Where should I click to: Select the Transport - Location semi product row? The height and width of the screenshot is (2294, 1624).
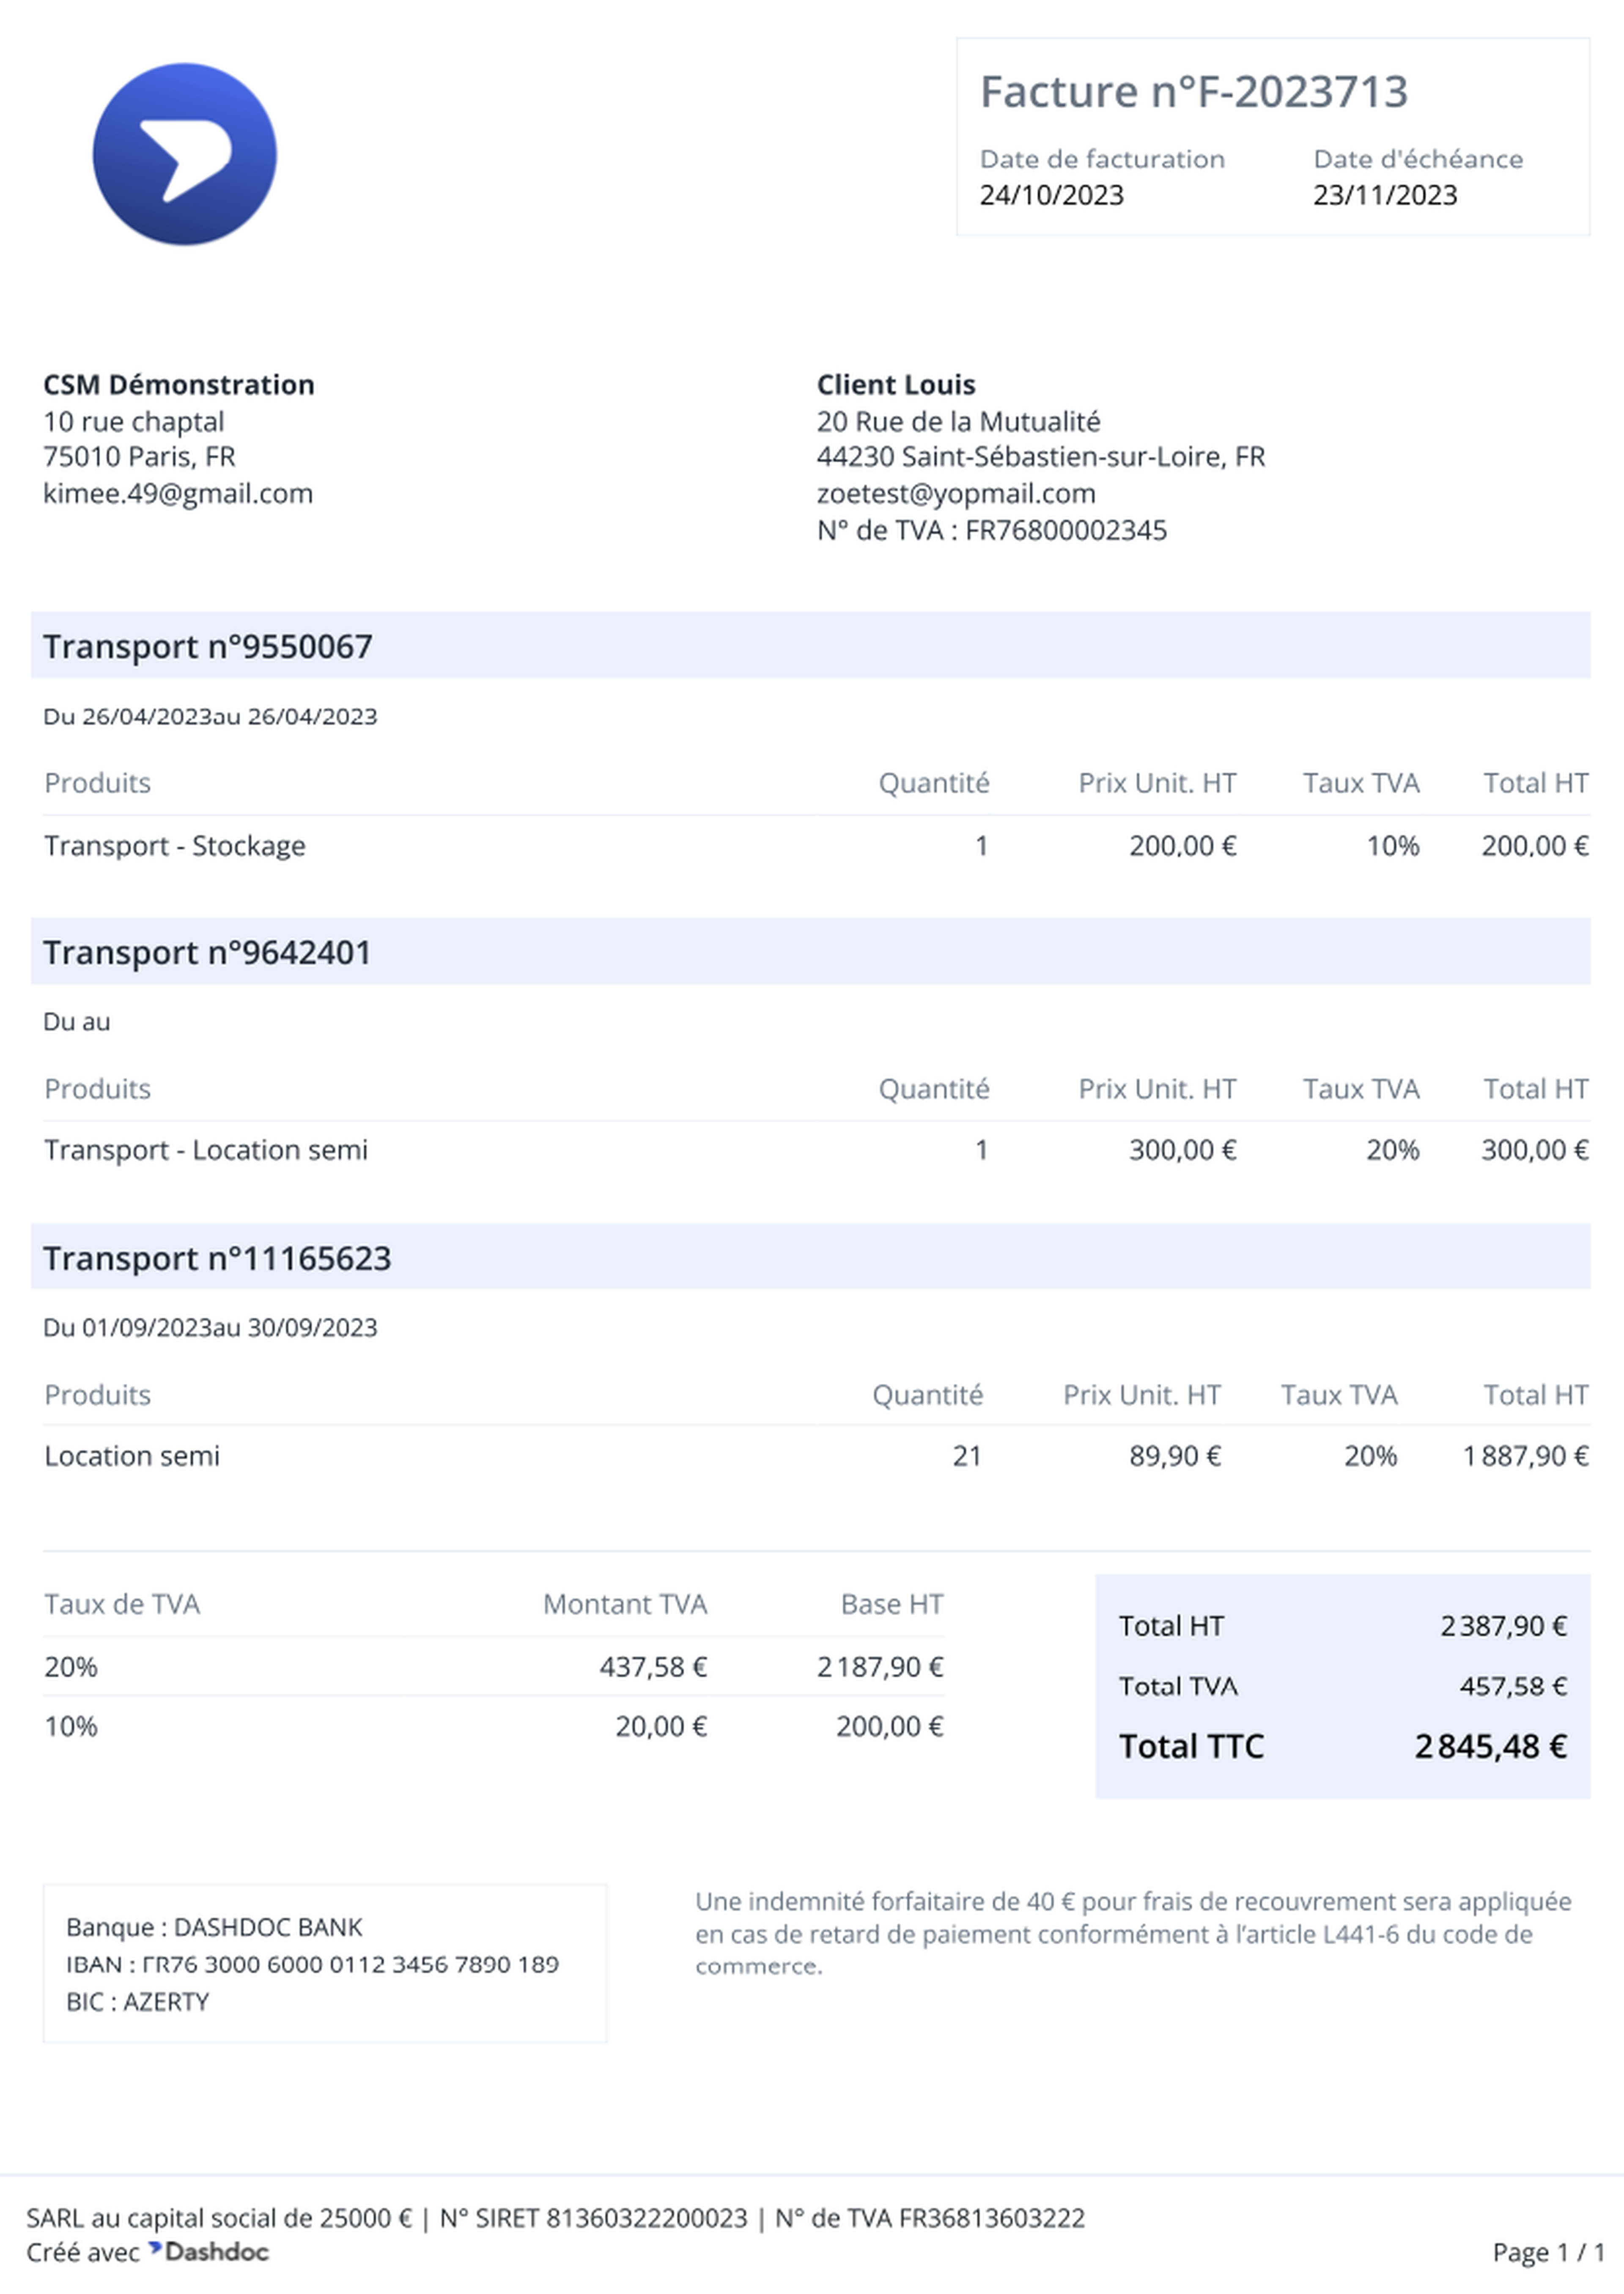(x=816, y=1150)
